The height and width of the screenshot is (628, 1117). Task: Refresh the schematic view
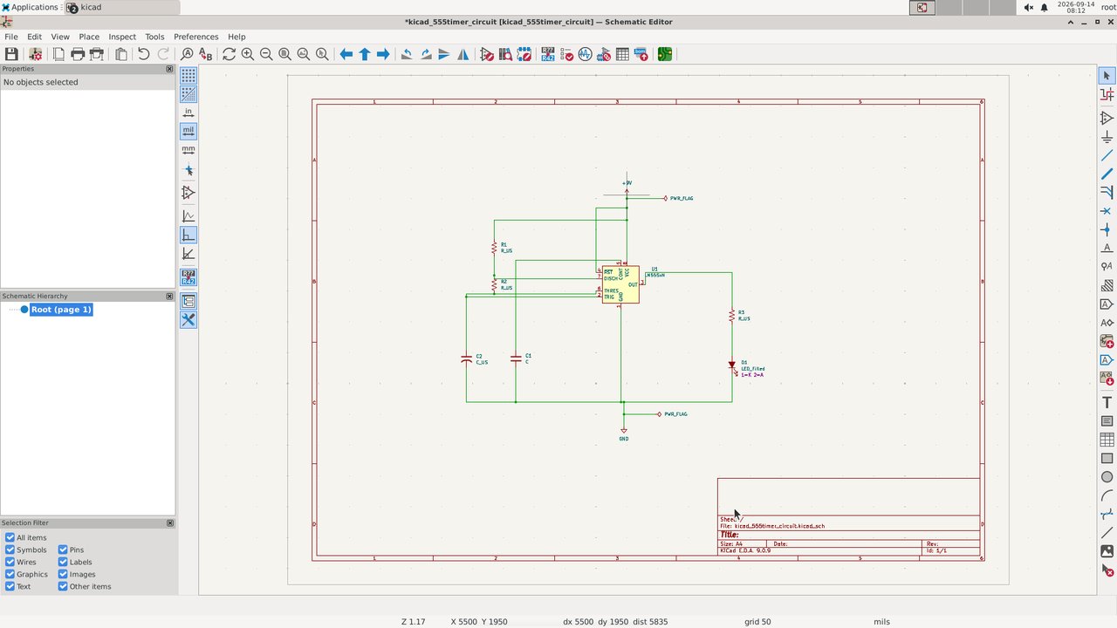pyautogui.click(x=229, y=54)
